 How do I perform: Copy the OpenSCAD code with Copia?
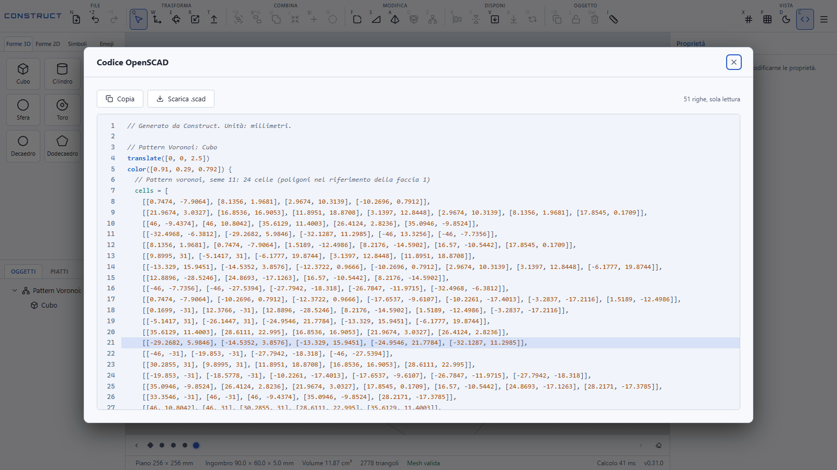[x=120, y=99]
